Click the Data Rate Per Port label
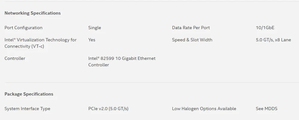The height and width of the screenshot is (120, 299). coord(191,28)
